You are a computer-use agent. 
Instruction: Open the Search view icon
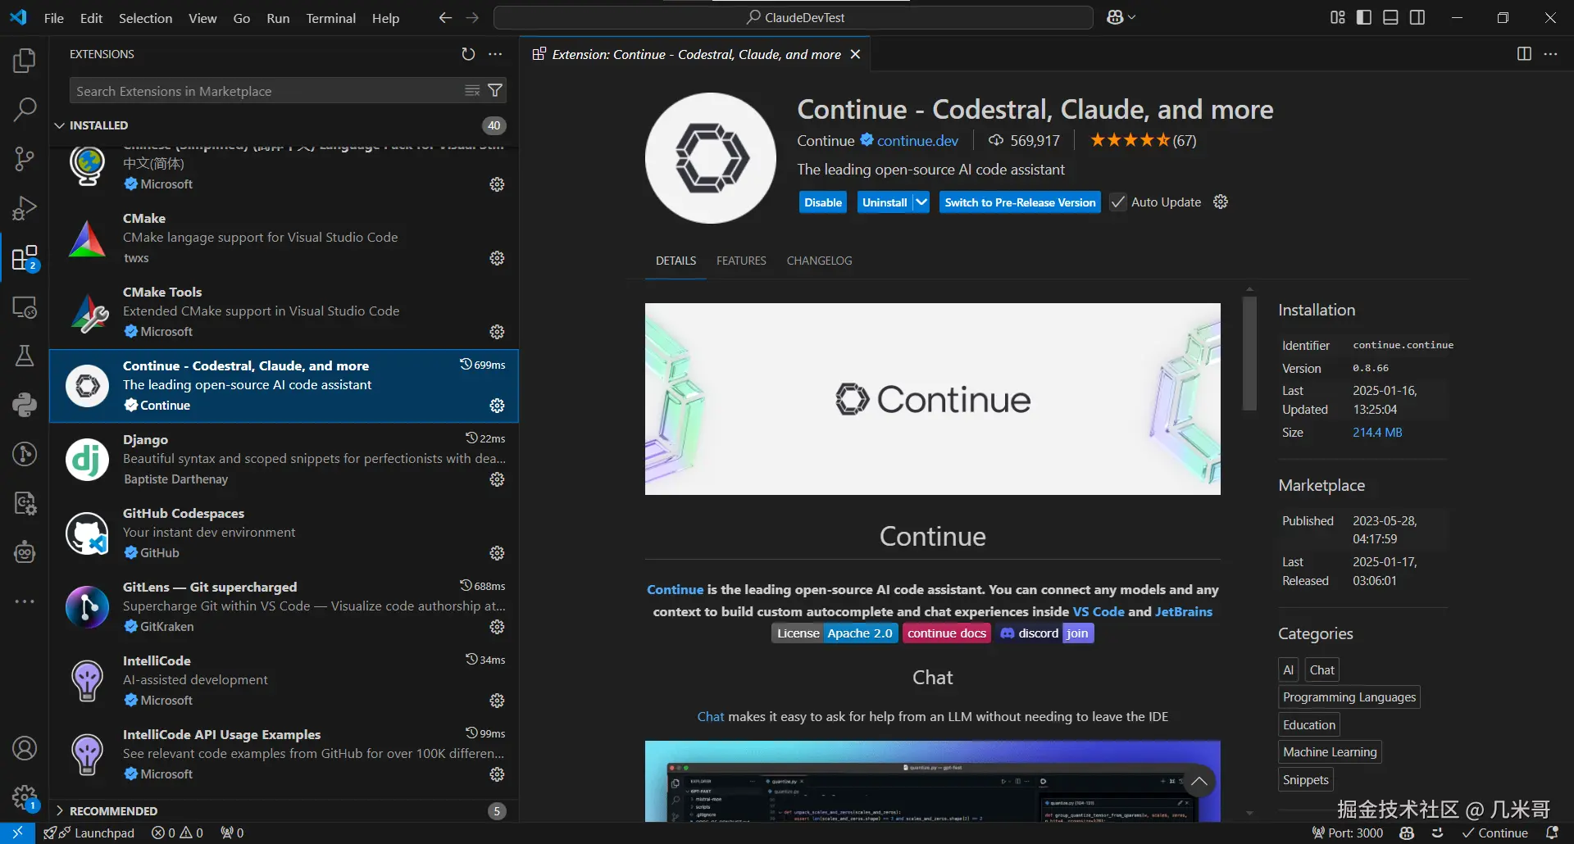click(24, 109)
